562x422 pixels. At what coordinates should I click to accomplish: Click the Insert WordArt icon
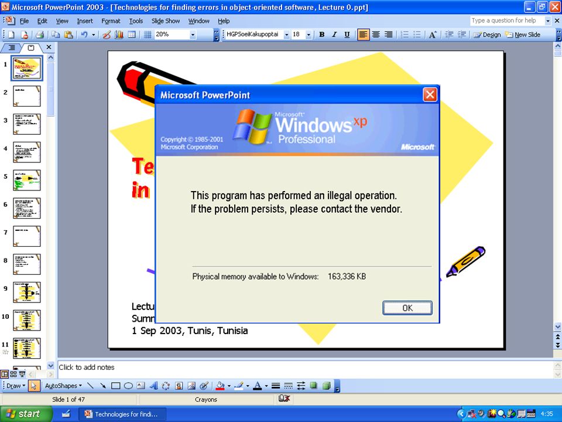pos(153,386)
